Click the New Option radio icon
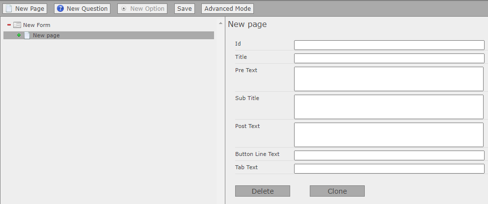Viewport: 488px width, 204px height. tap(124, 9)
